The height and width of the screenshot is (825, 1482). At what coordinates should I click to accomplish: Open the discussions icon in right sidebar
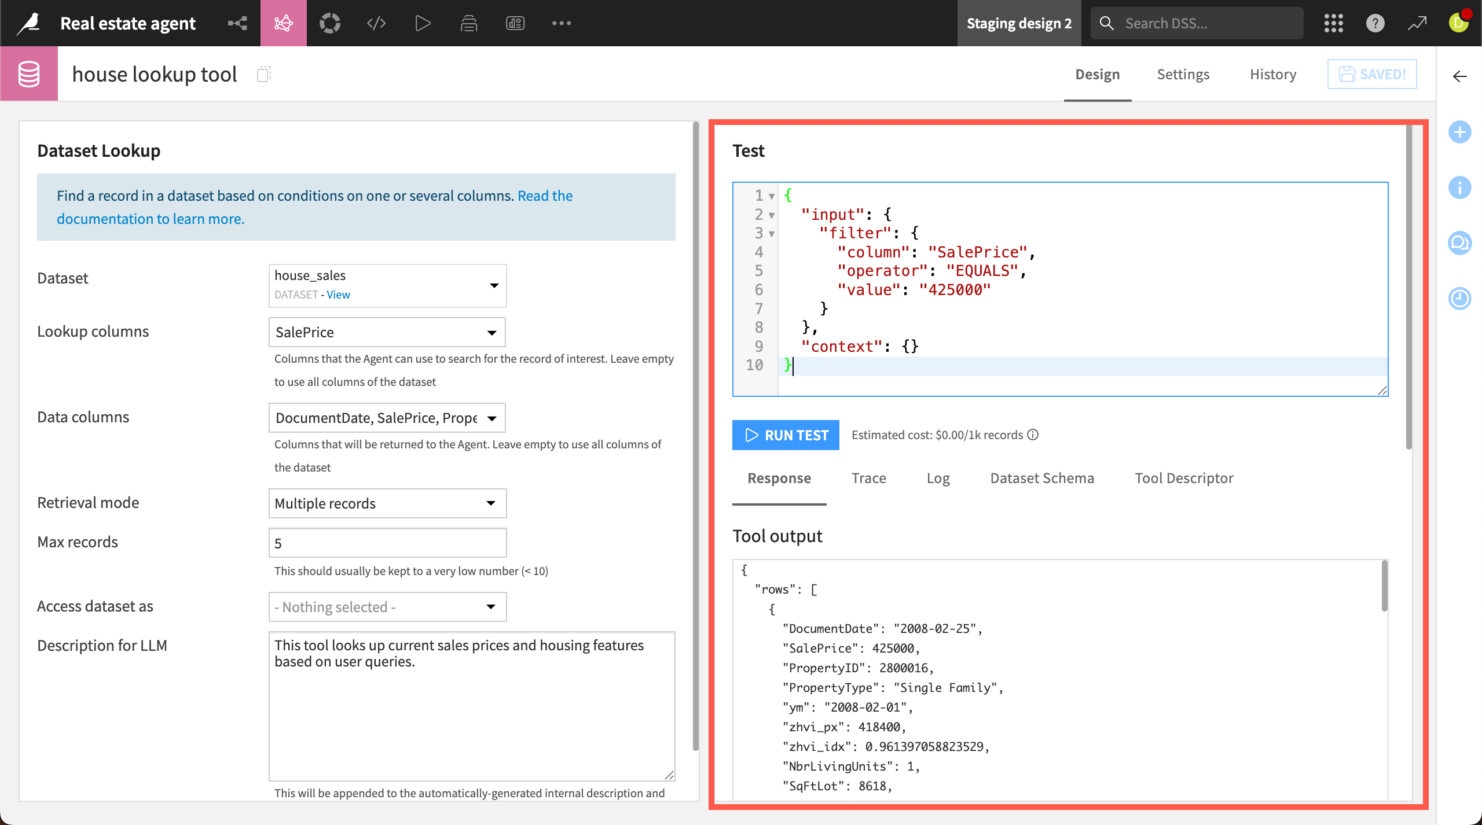pyautogui.click(x=1459, y=243)
